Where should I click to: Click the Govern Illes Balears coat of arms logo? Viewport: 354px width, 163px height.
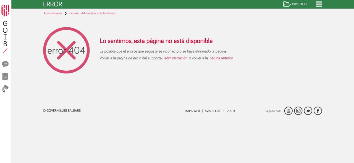point(5,11)
